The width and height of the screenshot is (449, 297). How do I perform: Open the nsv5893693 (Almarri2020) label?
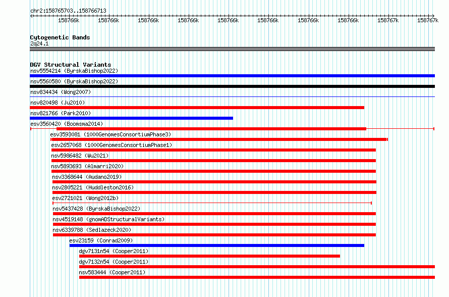87,166
